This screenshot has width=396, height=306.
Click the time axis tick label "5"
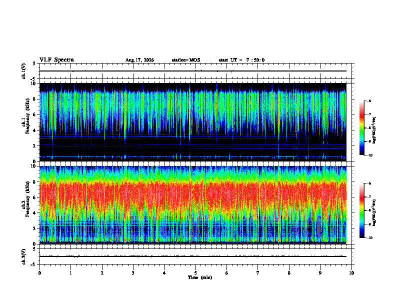click(195, 273)
